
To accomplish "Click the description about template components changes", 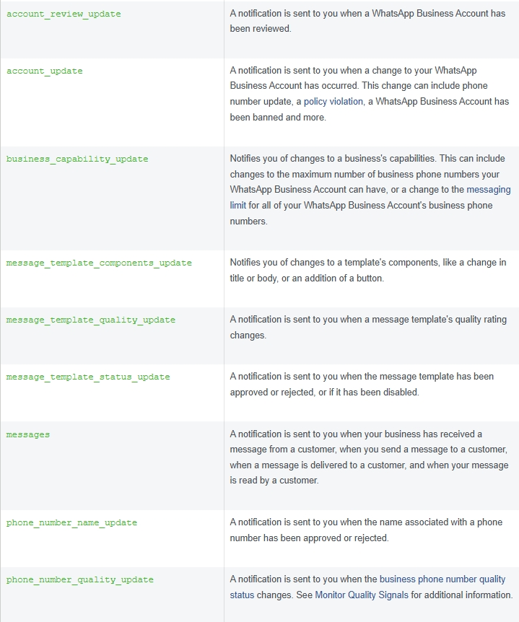I will [x=368, y=270].
